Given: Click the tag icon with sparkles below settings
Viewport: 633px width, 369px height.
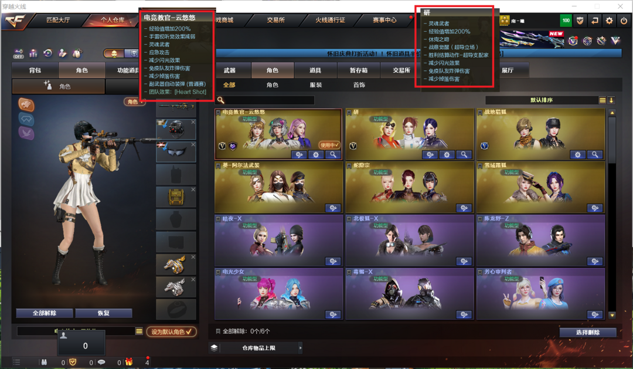Looking at the screenshot, I should pyautogui.click(x=601, y=40).
